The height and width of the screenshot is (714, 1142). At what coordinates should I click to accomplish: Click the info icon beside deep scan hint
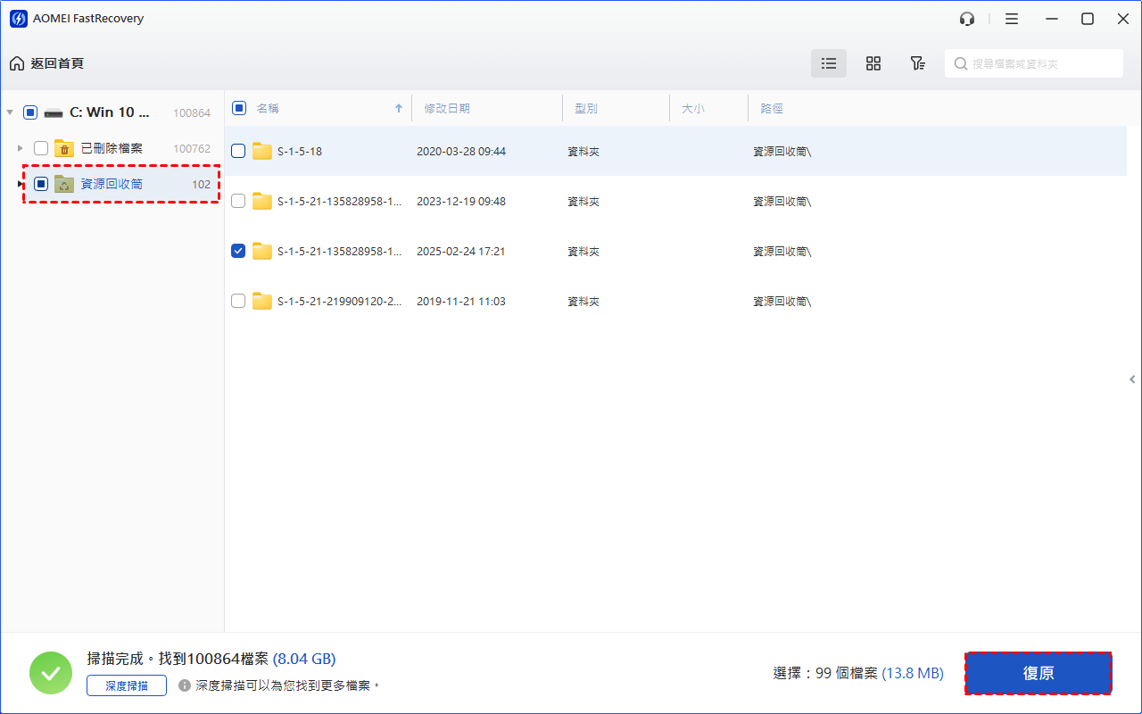(x=185, y=685)
